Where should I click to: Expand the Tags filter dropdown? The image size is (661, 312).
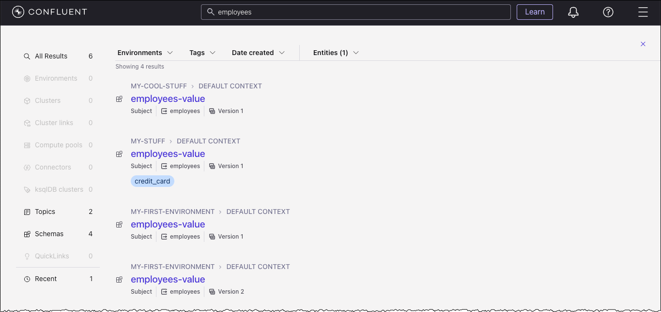[202, 53]
